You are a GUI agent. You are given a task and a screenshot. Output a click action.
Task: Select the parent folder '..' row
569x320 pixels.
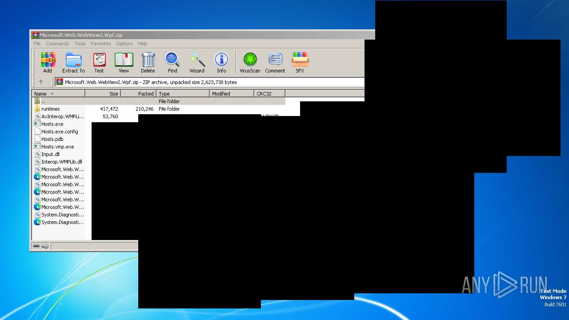[x=159, y=101]
